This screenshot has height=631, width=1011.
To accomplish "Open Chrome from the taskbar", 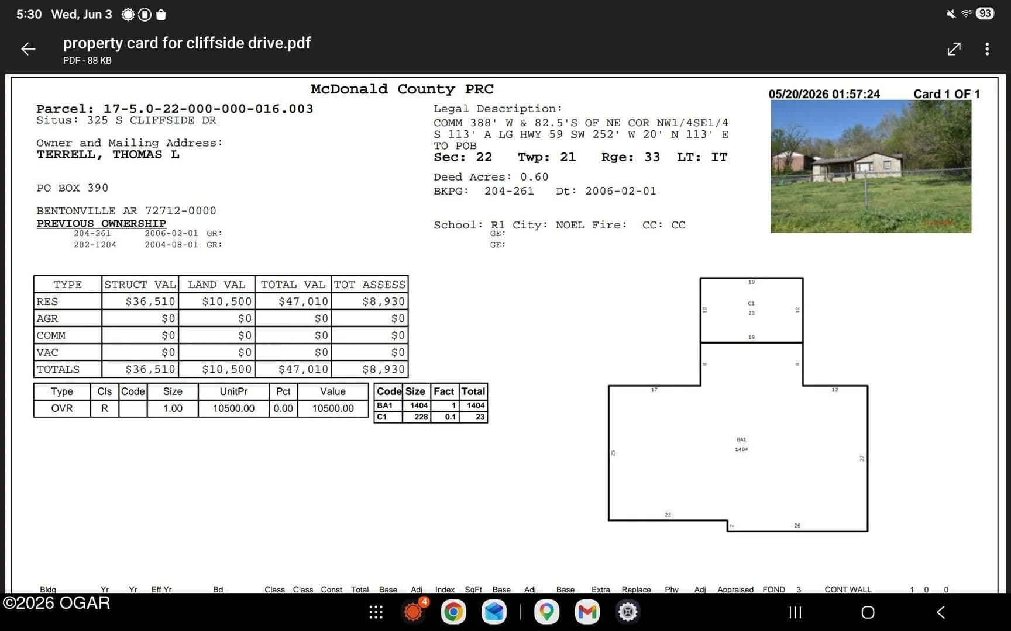I will [453, 612].
